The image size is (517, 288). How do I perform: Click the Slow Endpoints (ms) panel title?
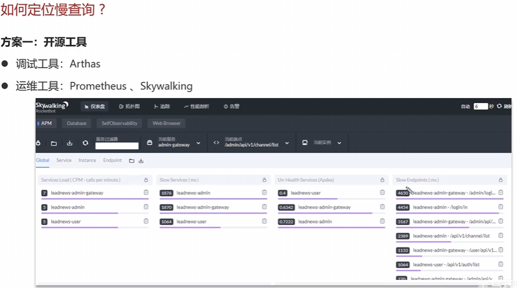pyautogui.click(x=417, y=180)
